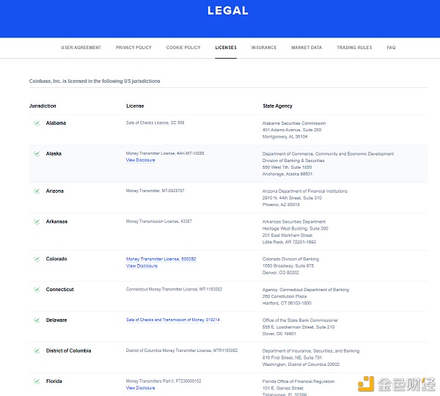Switch to the Privacy Policy tab
This screenshot has width=440, height=396.
pyautogui.click(x=133, y=48)
